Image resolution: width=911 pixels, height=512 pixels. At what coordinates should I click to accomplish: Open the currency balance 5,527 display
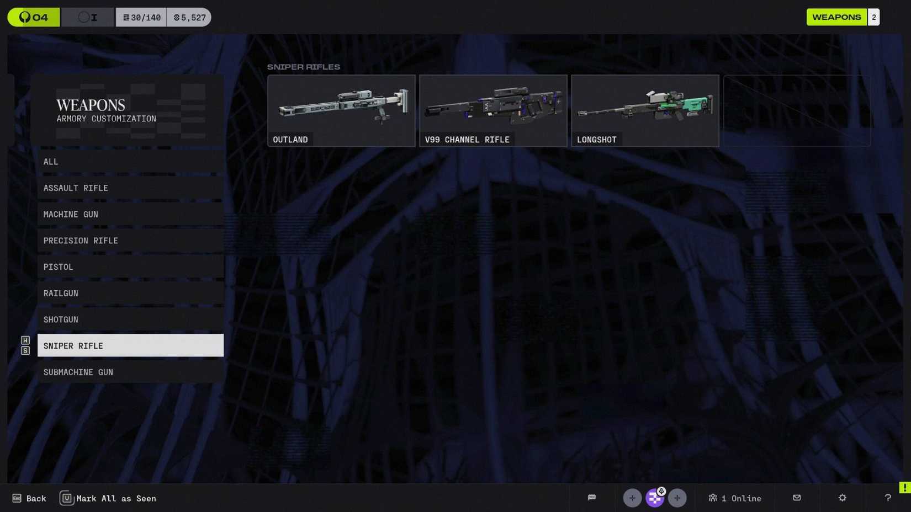click(189, 17)
